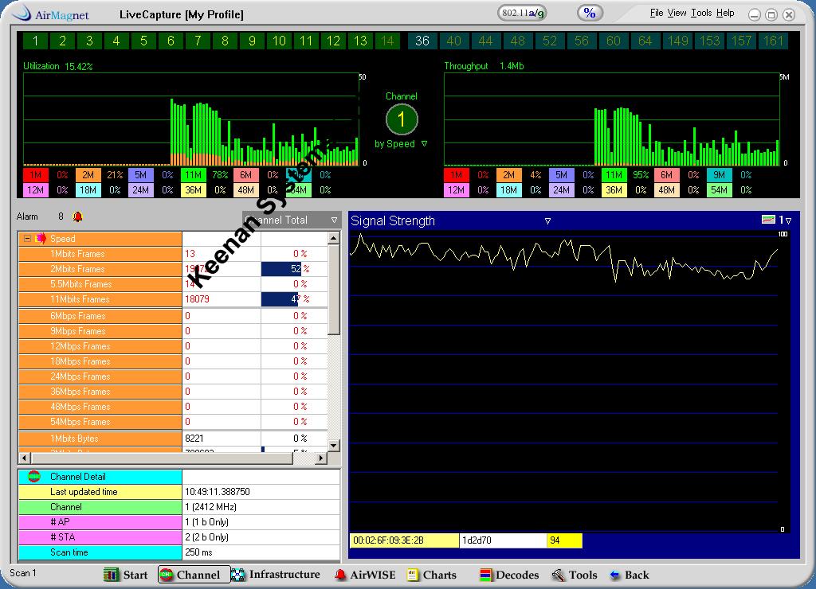The height and width of the screenshot is (589, 816).
Task: Click the scroll right arrow below the speed table
Action: tap(321, 458)
